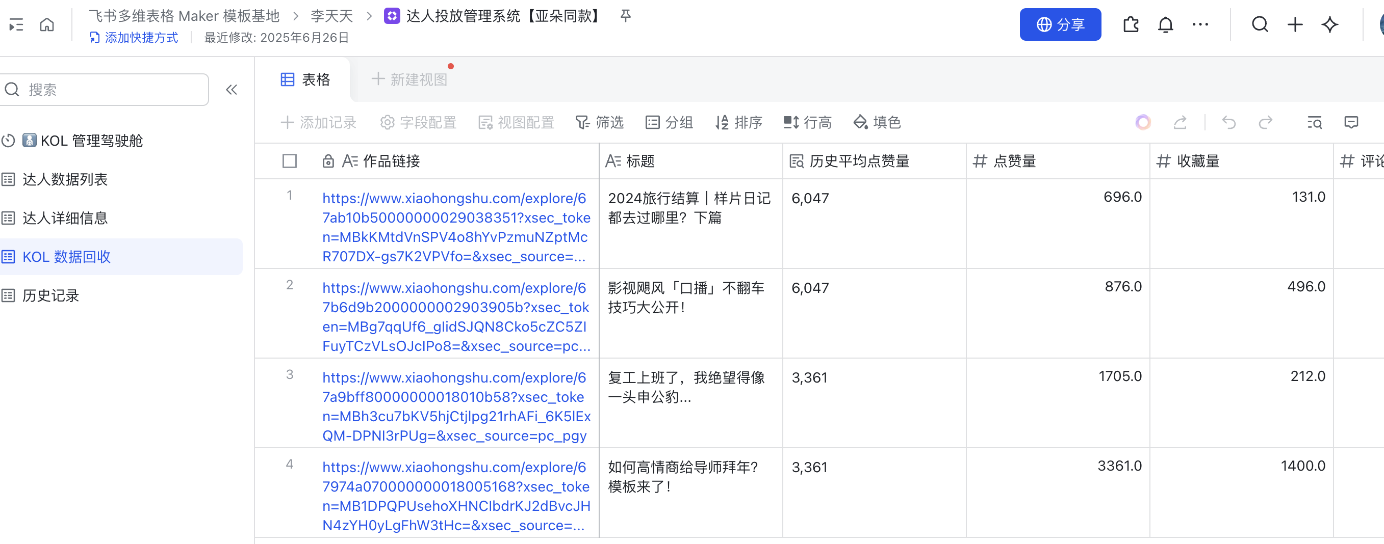Screen dimensions: 1384x544
Task: Open the 填色 fill color tool
Action: (x=877, y=123)
